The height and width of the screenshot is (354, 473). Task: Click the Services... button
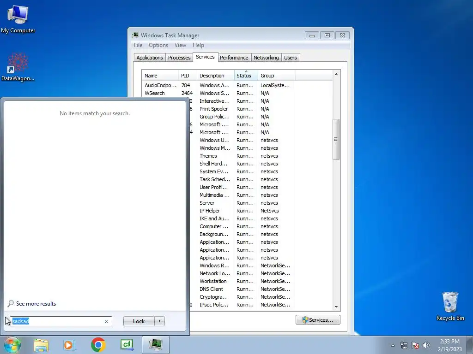[318, 320]
